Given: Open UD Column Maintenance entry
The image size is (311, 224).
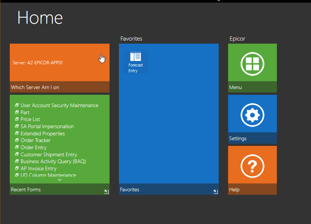Looking at the screenshot, I should pos(48,175).
